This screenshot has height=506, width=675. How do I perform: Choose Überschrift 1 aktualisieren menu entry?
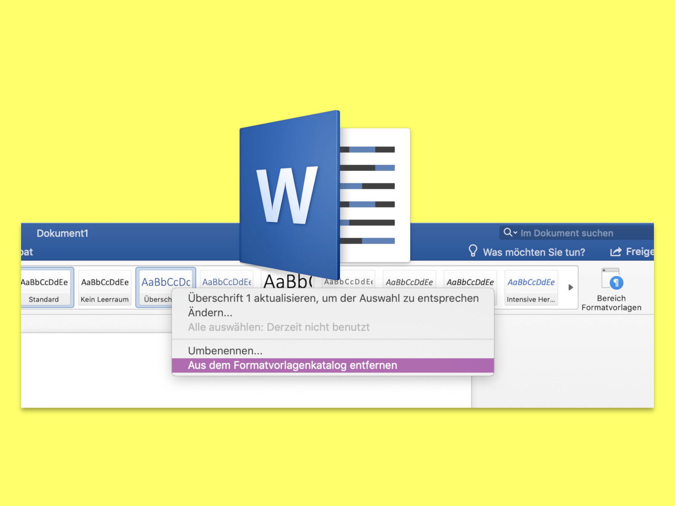[333, 298]
